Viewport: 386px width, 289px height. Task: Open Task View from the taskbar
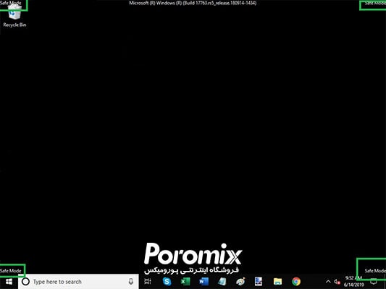pyautogui.click(x=148, y=282)
